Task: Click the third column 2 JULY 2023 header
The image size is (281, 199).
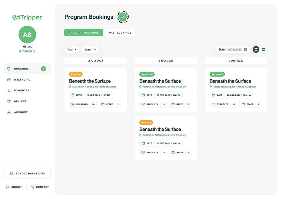Action: tap(236, 61)
